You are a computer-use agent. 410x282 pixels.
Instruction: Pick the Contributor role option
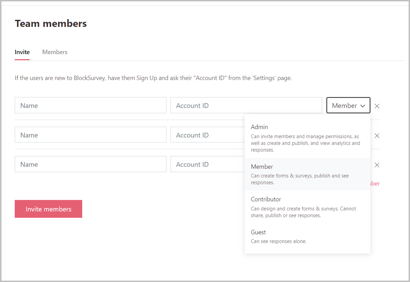[x=266, y=199]
